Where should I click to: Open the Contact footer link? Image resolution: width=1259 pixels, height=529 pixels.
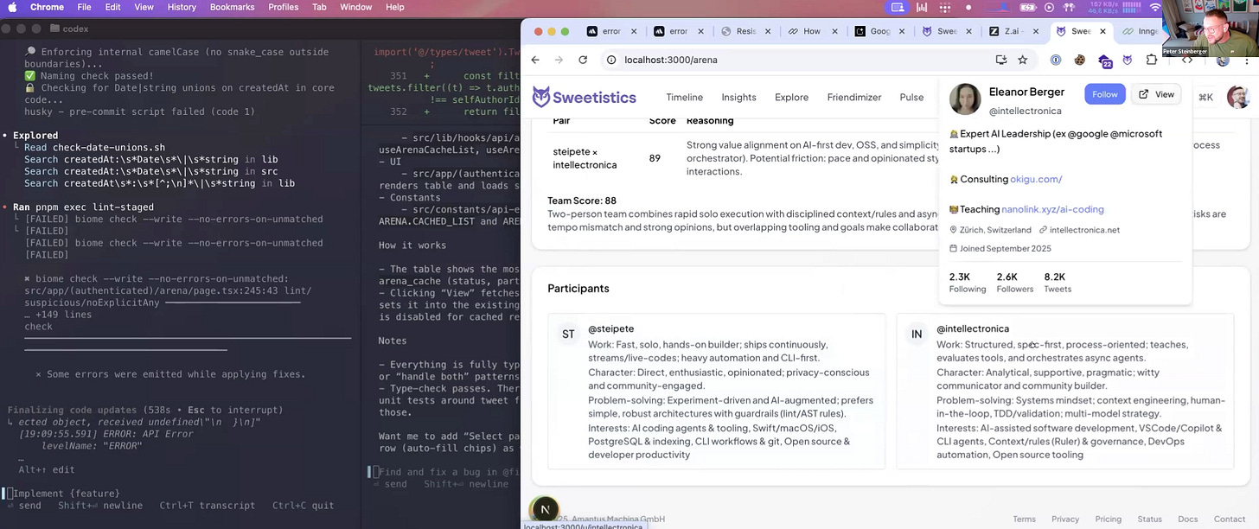coord(1230,519)
